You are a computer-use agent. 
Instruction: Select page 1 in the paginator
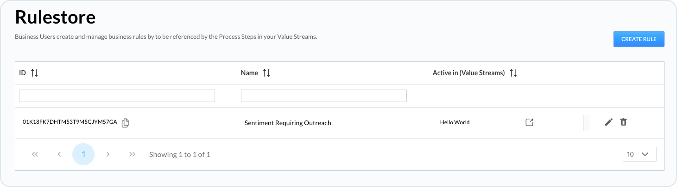[83, 154]
